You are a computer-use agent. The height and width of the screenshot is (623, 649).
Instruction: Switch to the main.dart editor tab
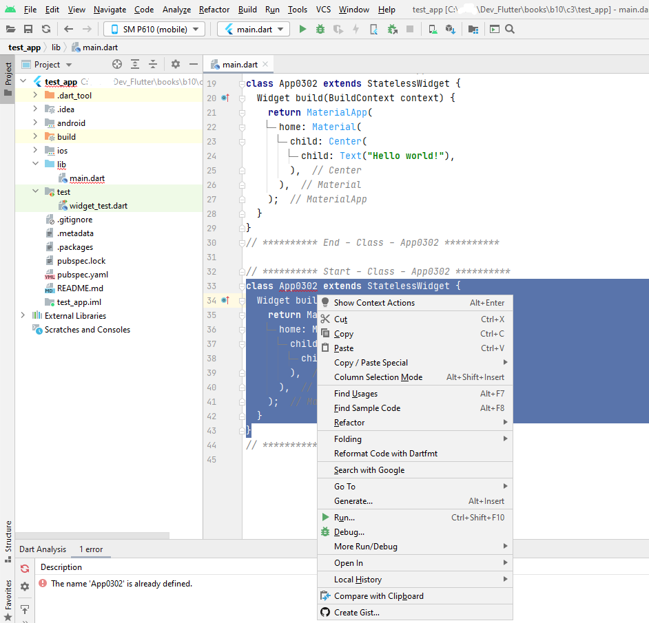pyautogui.click(x=240, y=65)
